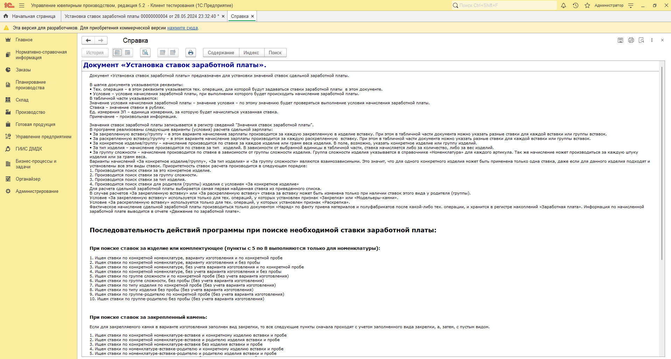671x359 pixels.
Task: Click the Администрирование gear icon
Action: [x=8, y=191]
